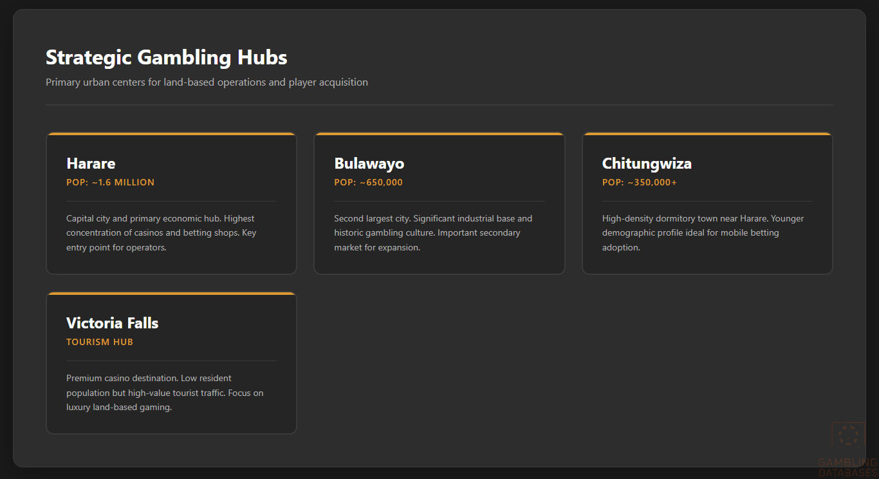The width and height of the screenshot is (879, 479).
Task: Open the Victoria Falls card title
Action: 112,323
